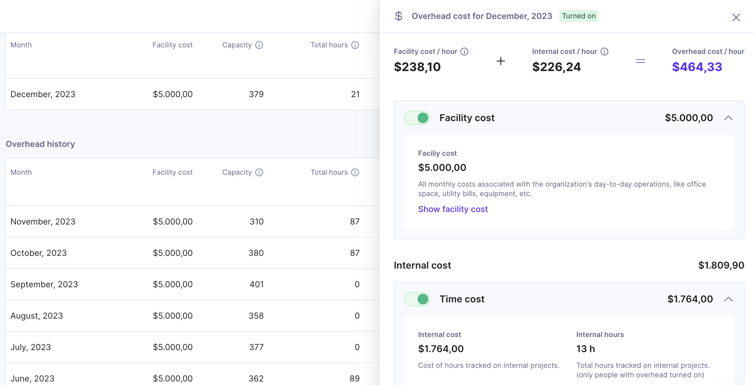Click the $1.764,00 value under Internal cost
The image size is (754, 385).
pos(441,349)
